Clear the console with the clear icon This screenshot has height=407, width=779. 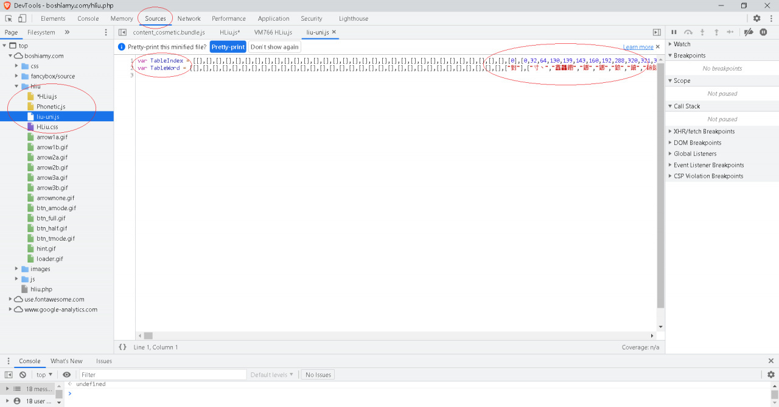pyautogui.click(x=22, y=374)
